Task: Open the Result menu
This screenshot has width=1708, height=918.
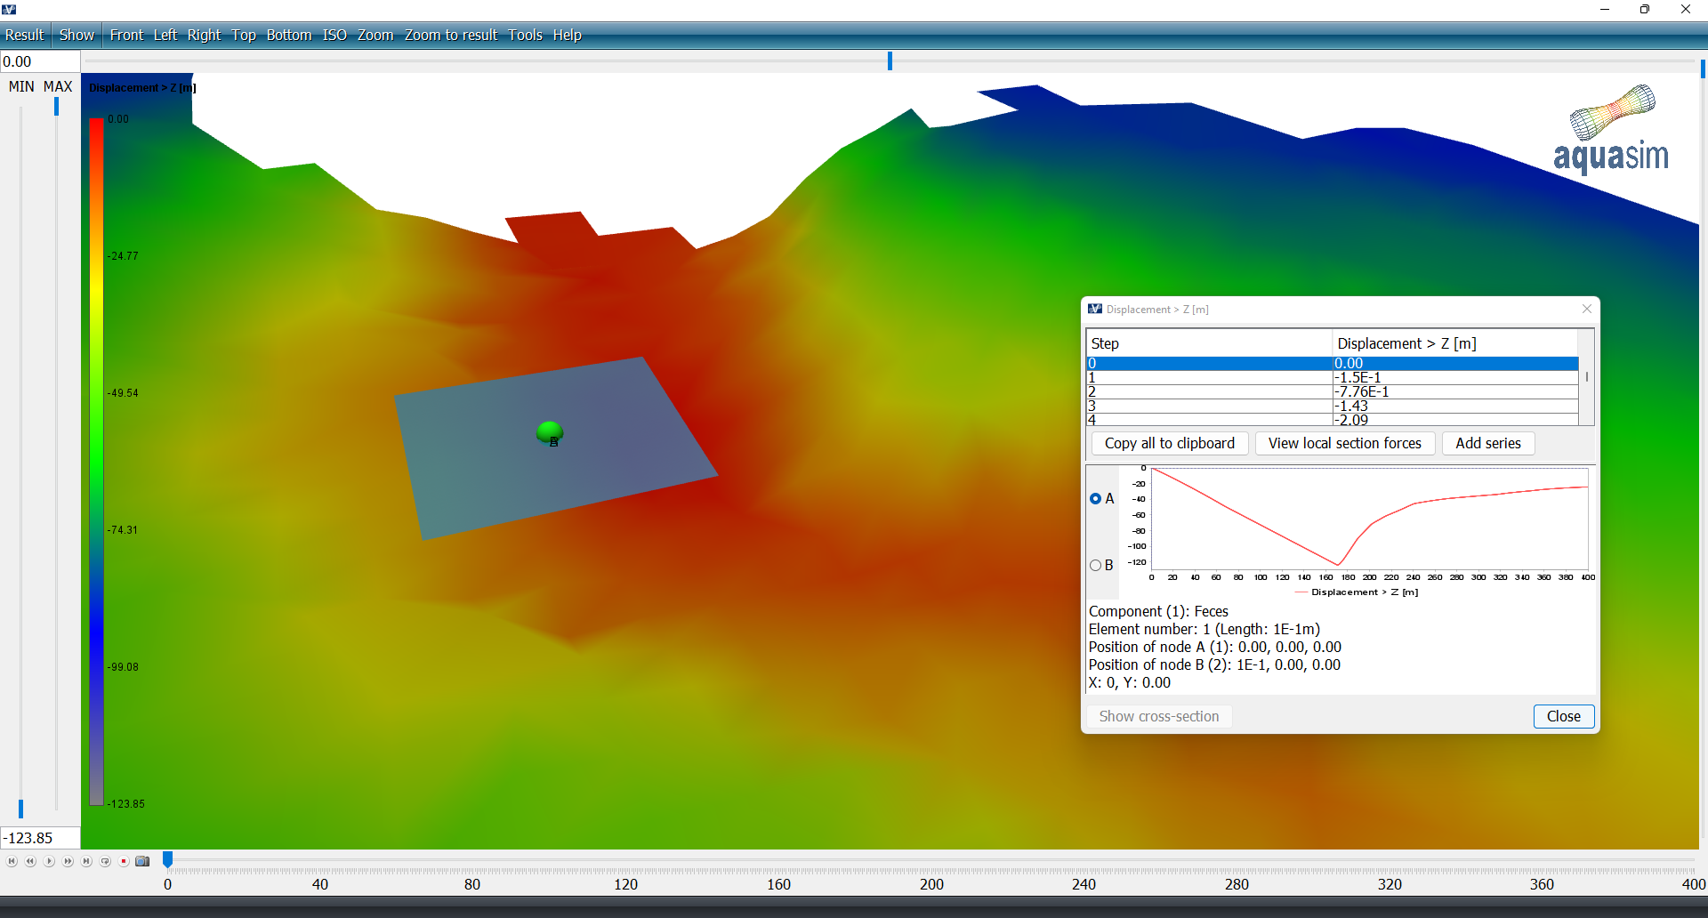Action: pyautogui.click(x=25, y=35)
